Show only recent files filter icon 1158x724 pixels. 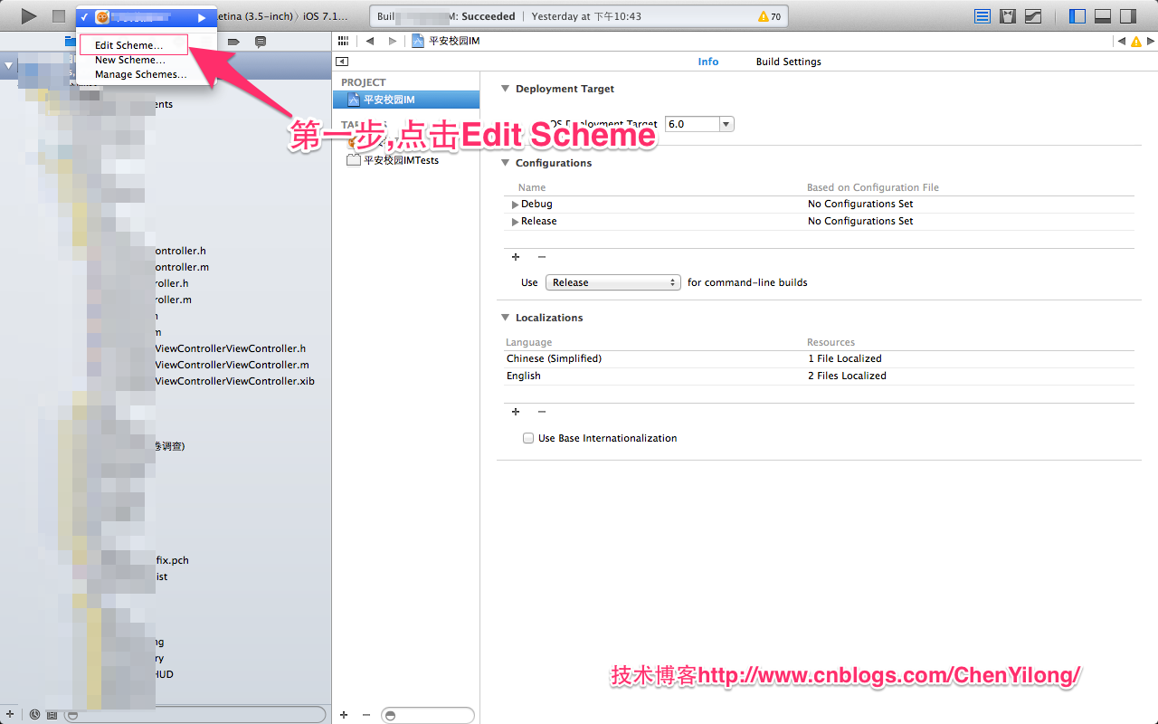point(34,714)
